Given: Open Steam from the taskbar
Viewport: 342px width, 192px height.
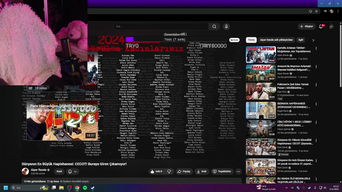Looking at the screenshot, I should click(x=92, y=188).
